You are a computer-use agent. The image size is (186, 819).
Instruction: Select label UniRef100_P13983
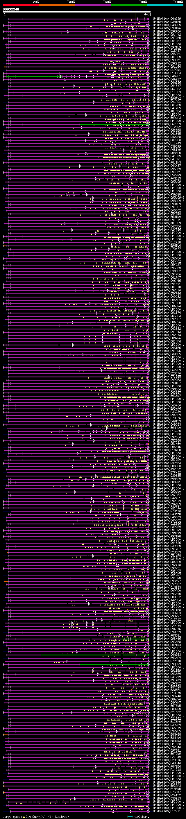(167, 73)
